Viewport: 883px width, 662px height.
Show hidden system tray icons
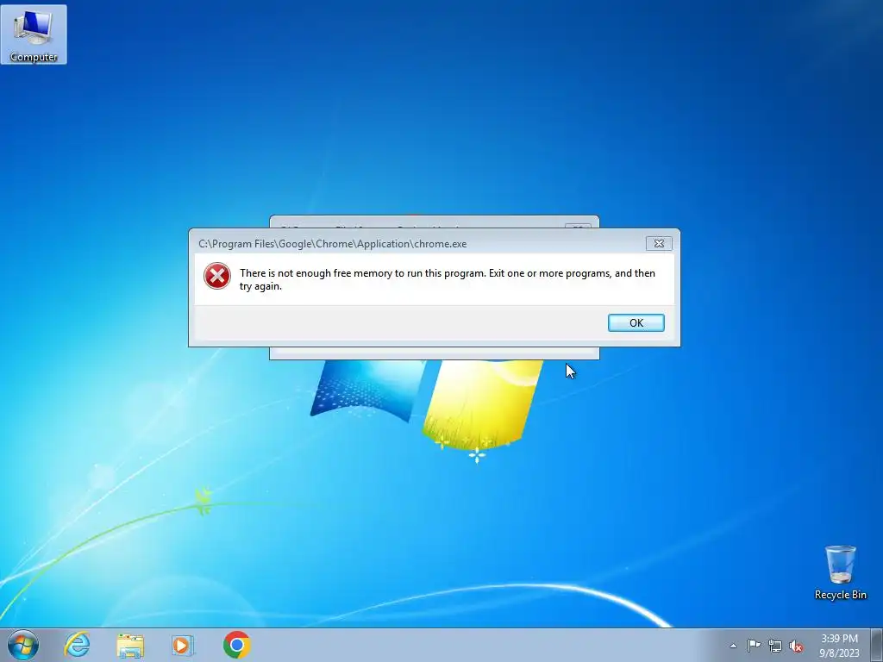point(733,646)
